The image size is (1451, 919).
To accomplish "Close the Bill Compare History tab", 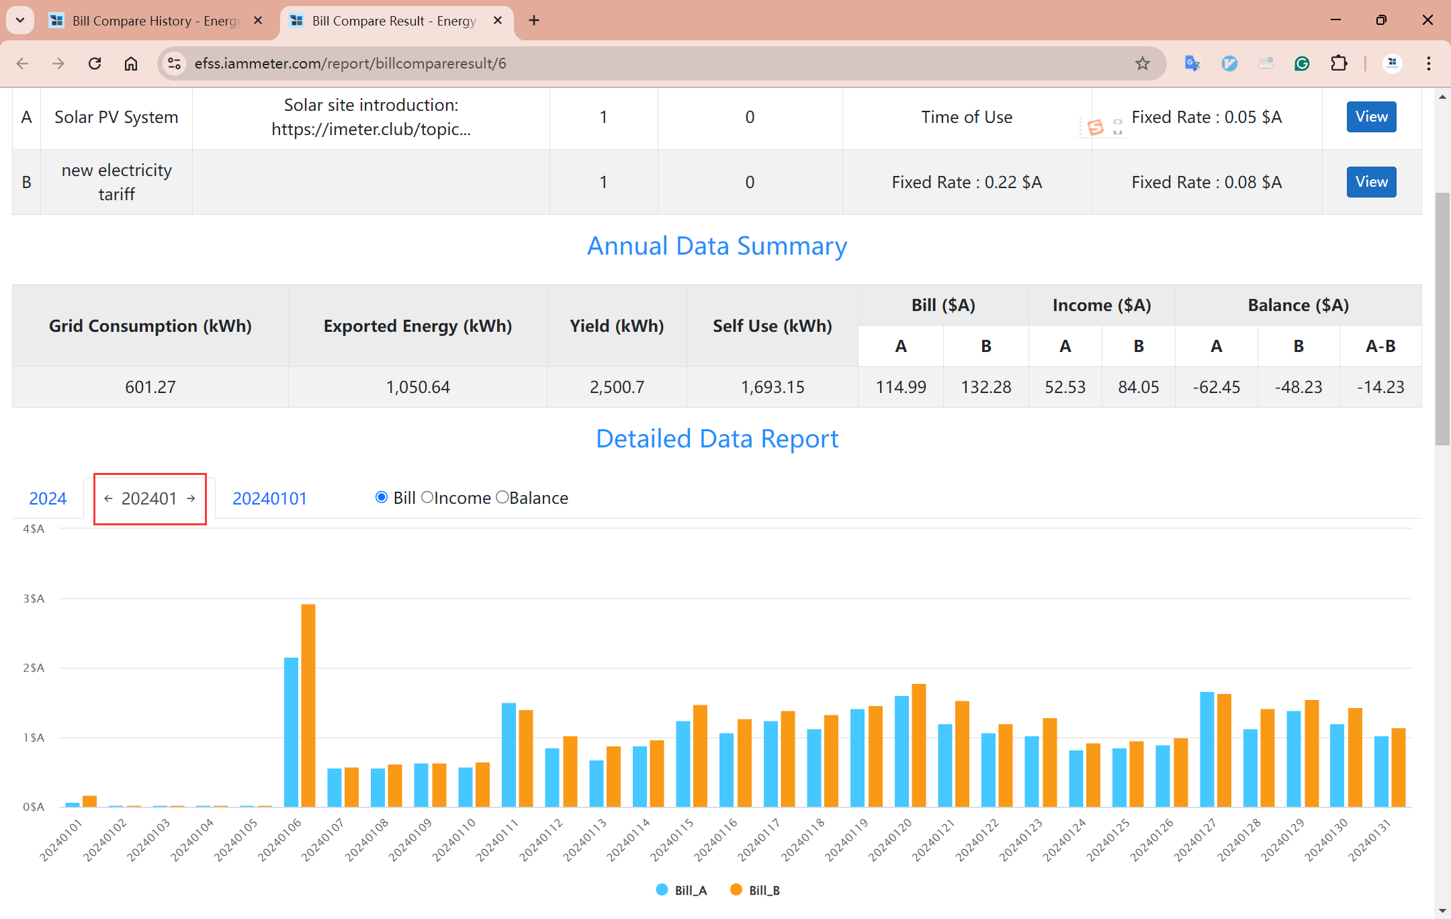I will pyautogui.click(x=258, y=21).
